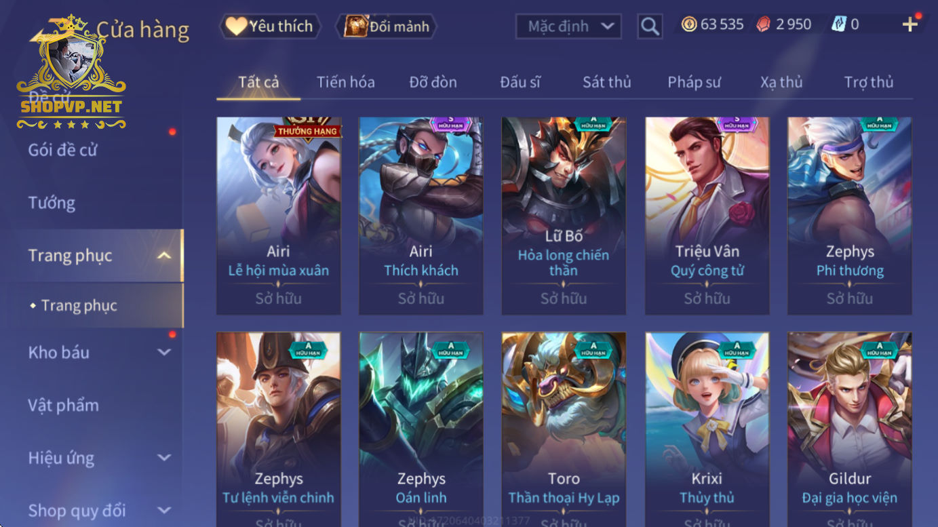Viewport: 938px width, 527px height.
Task: Expand the Hiệu ứng section chevron
Action: (x=163, y=458)
